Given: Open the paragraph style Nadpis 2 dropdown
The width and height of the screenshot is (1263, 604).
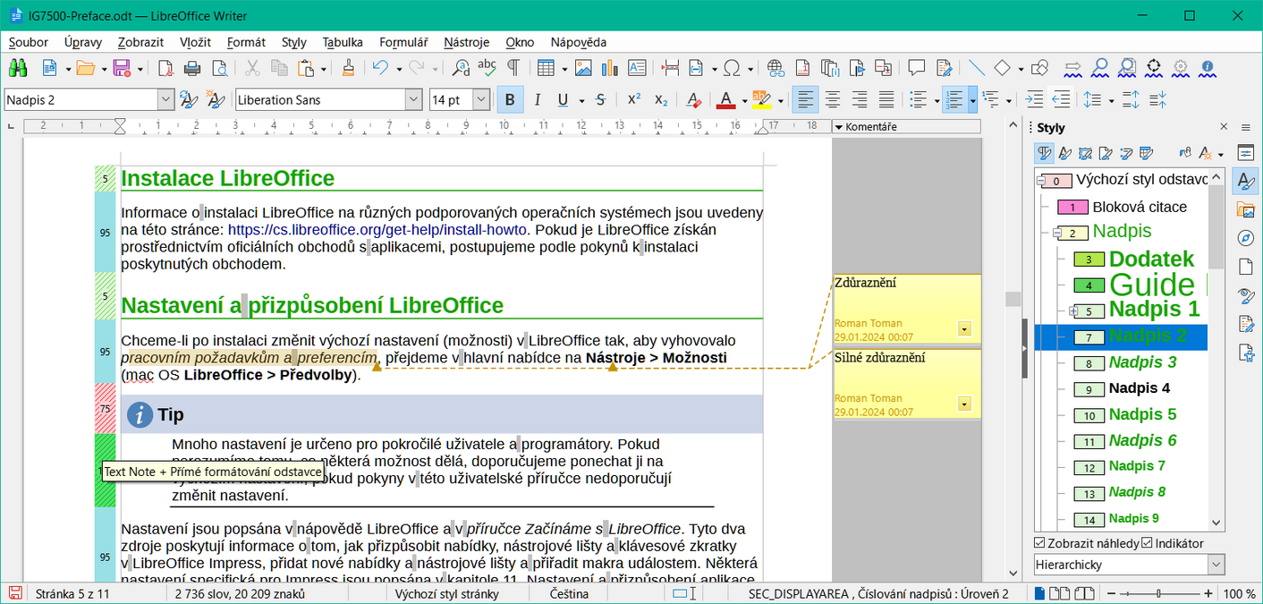Looking at the screenshot, I should tap(165, 100).
